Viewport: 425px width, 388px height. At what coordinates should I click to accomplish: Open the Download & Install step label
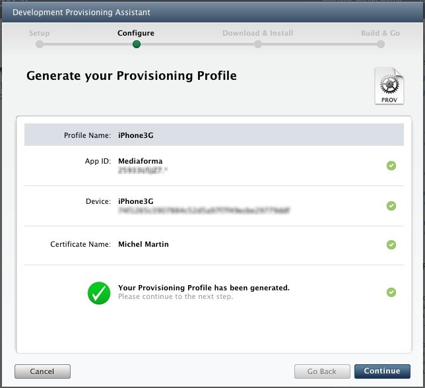coord(257,33)
